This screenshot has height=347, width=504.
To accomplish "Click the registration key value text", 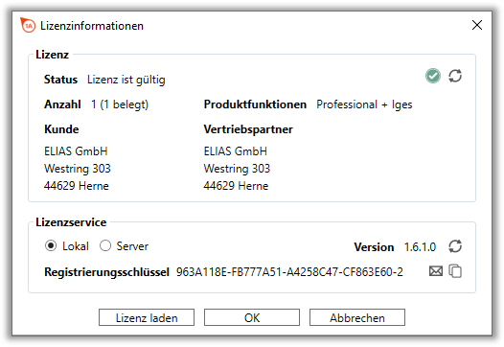I will coord(289,272).
